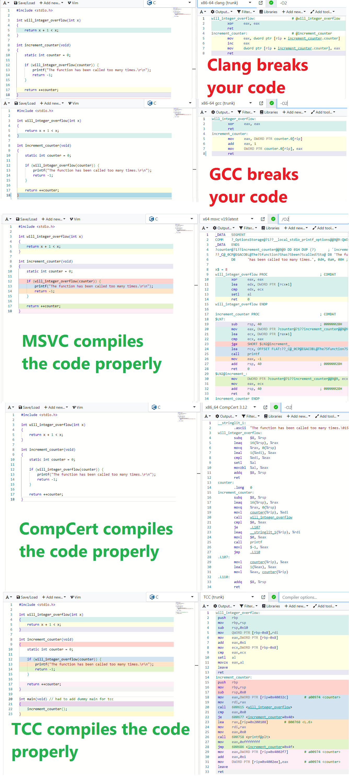349x776 pixels.
Task: Pop out the CompCert 3.12 compiler selector
Action: pyautogui.click(x=265, y=407)
